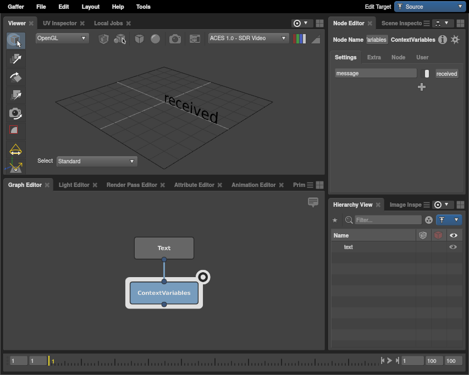Activate the Rotate tool

(x=15, y=77)
